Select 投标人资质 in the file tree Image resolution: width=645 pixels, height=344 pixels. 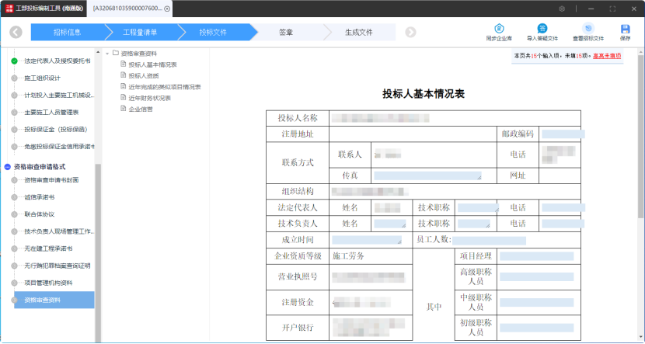click(x=143, y=75)
